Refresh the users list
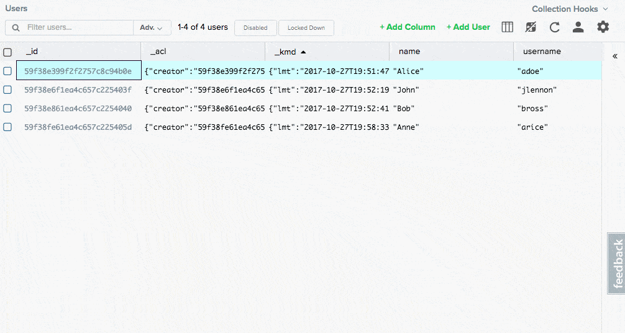Viewport: 625px width, 333px height. [x=554, y=27]
